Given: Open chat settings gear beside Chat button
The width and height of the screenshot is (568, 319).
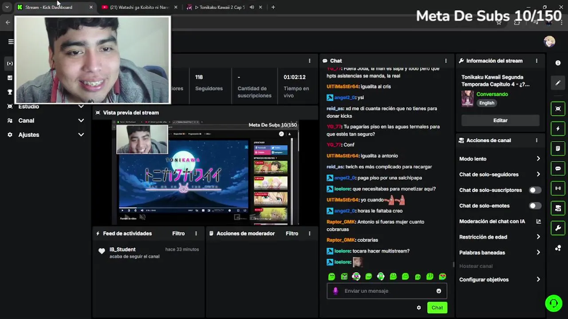Looking at the screenshot, I should point(418,307).
